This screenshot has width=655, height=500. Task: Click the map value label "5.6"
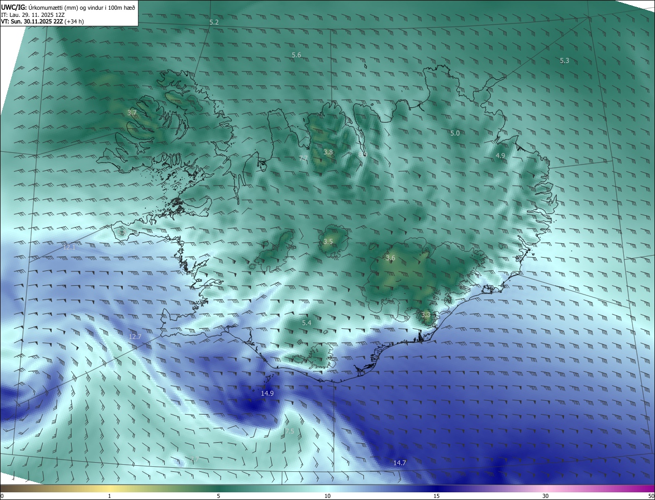tap(296, 55)
